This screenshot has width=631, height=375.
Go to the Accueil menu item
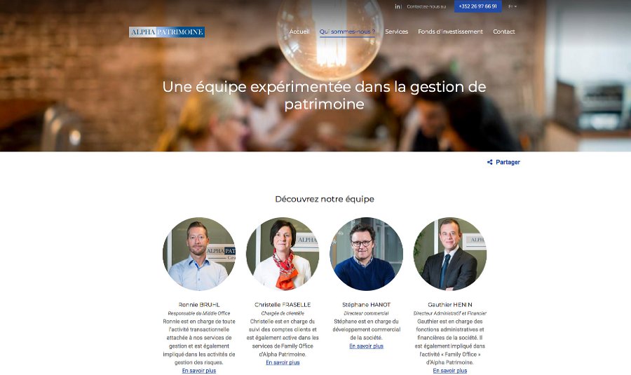click(x=299, y=32)
